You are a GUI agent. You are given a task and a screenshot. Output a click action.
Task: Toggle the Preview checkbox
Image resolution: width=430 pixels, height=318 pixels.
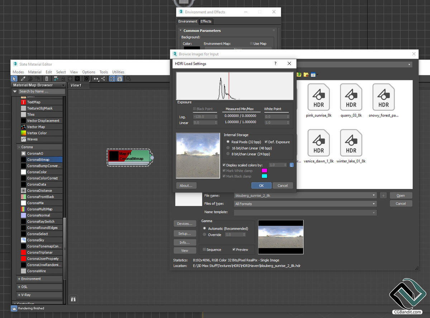[234, 250]
